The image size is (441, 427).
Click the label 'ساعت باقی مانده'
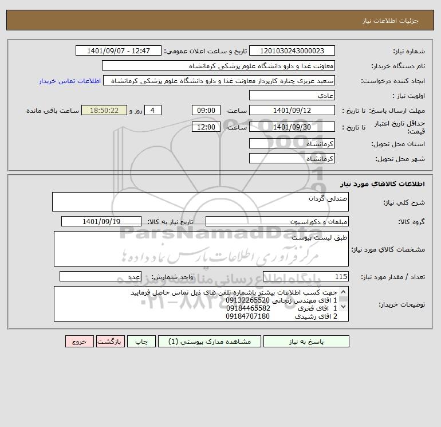pos(53,111)
